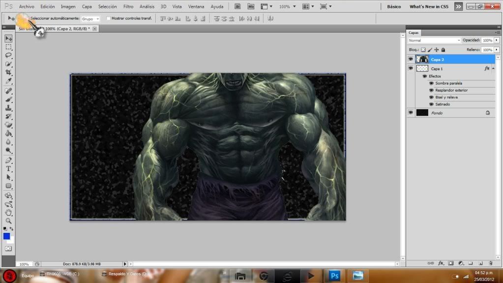Hide Capa 1 layer visibility
Image resolution: width=503 pixels, height=283 pixels.
(411, 68)
